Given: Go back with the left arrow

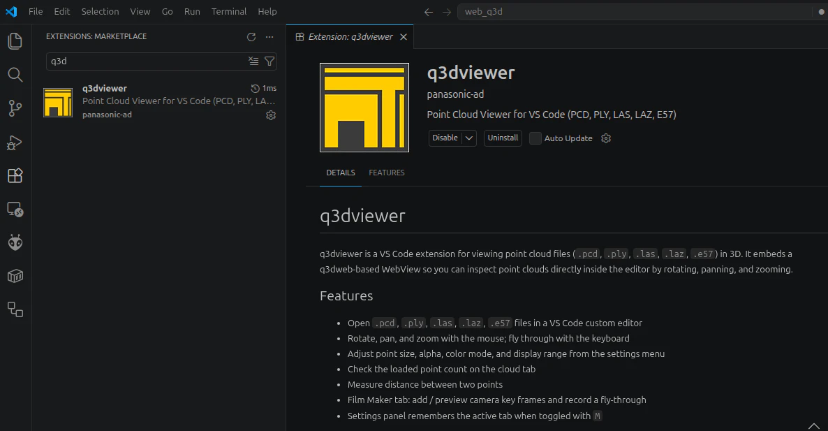Looking at the screenshot, I should point(428,12).
